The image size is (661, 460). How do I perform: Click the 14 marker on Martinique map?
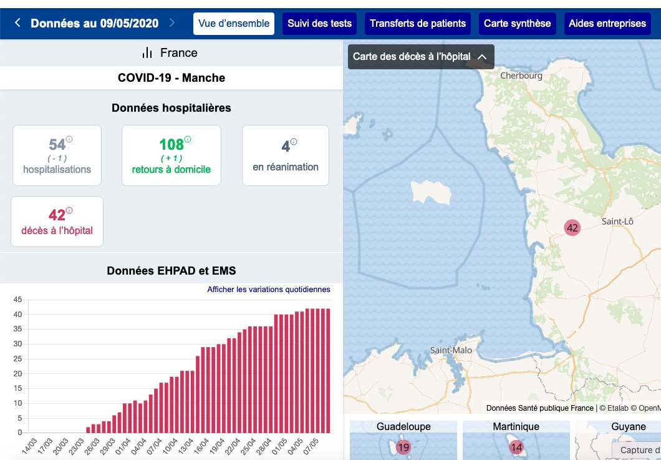(x=516, y=448)
